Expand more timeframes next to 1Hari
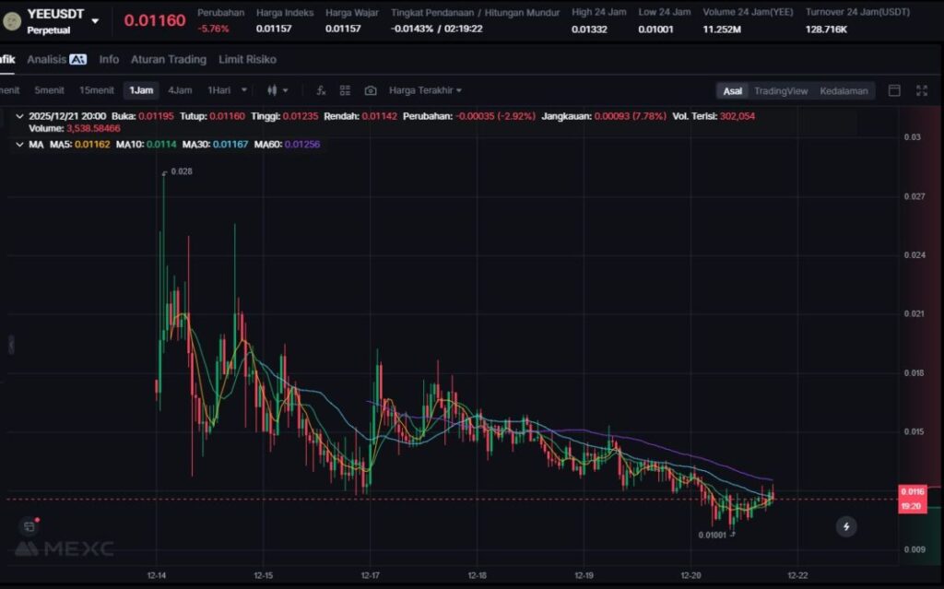Screen dimensions: 944x589 point(244,90)
